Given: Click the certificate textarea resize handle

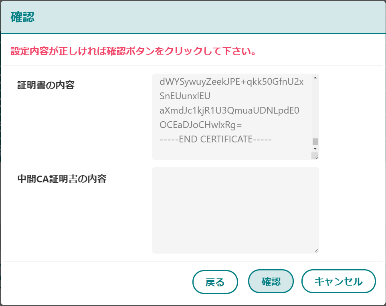Looking at the screenshot, I should click(315, 156).
